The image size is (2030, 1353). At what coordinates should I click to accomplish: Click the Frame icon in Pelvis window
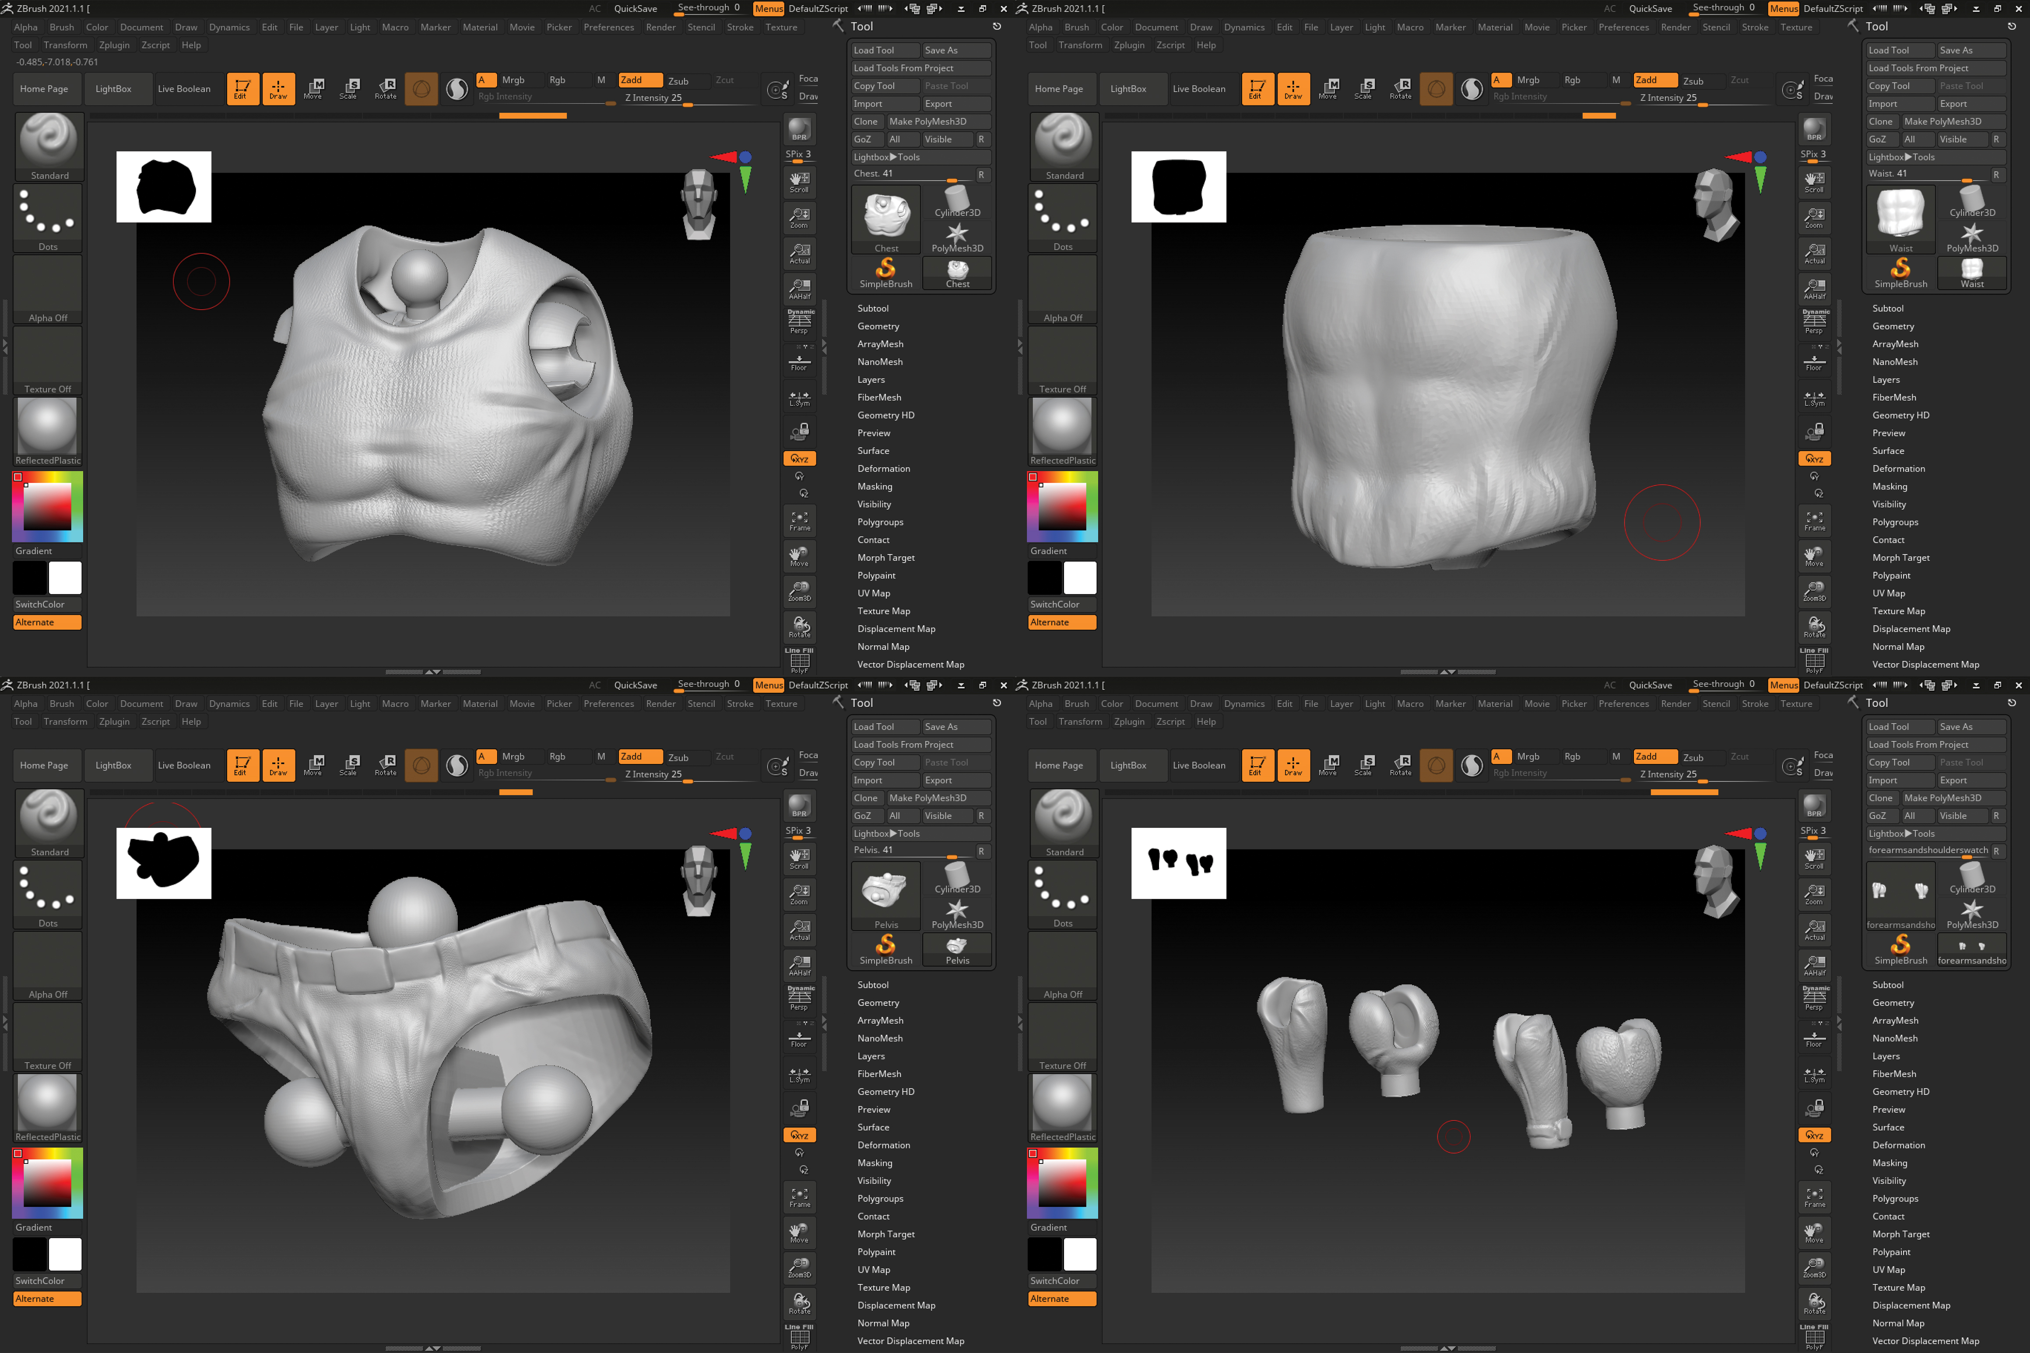[x=799, y=1197]
